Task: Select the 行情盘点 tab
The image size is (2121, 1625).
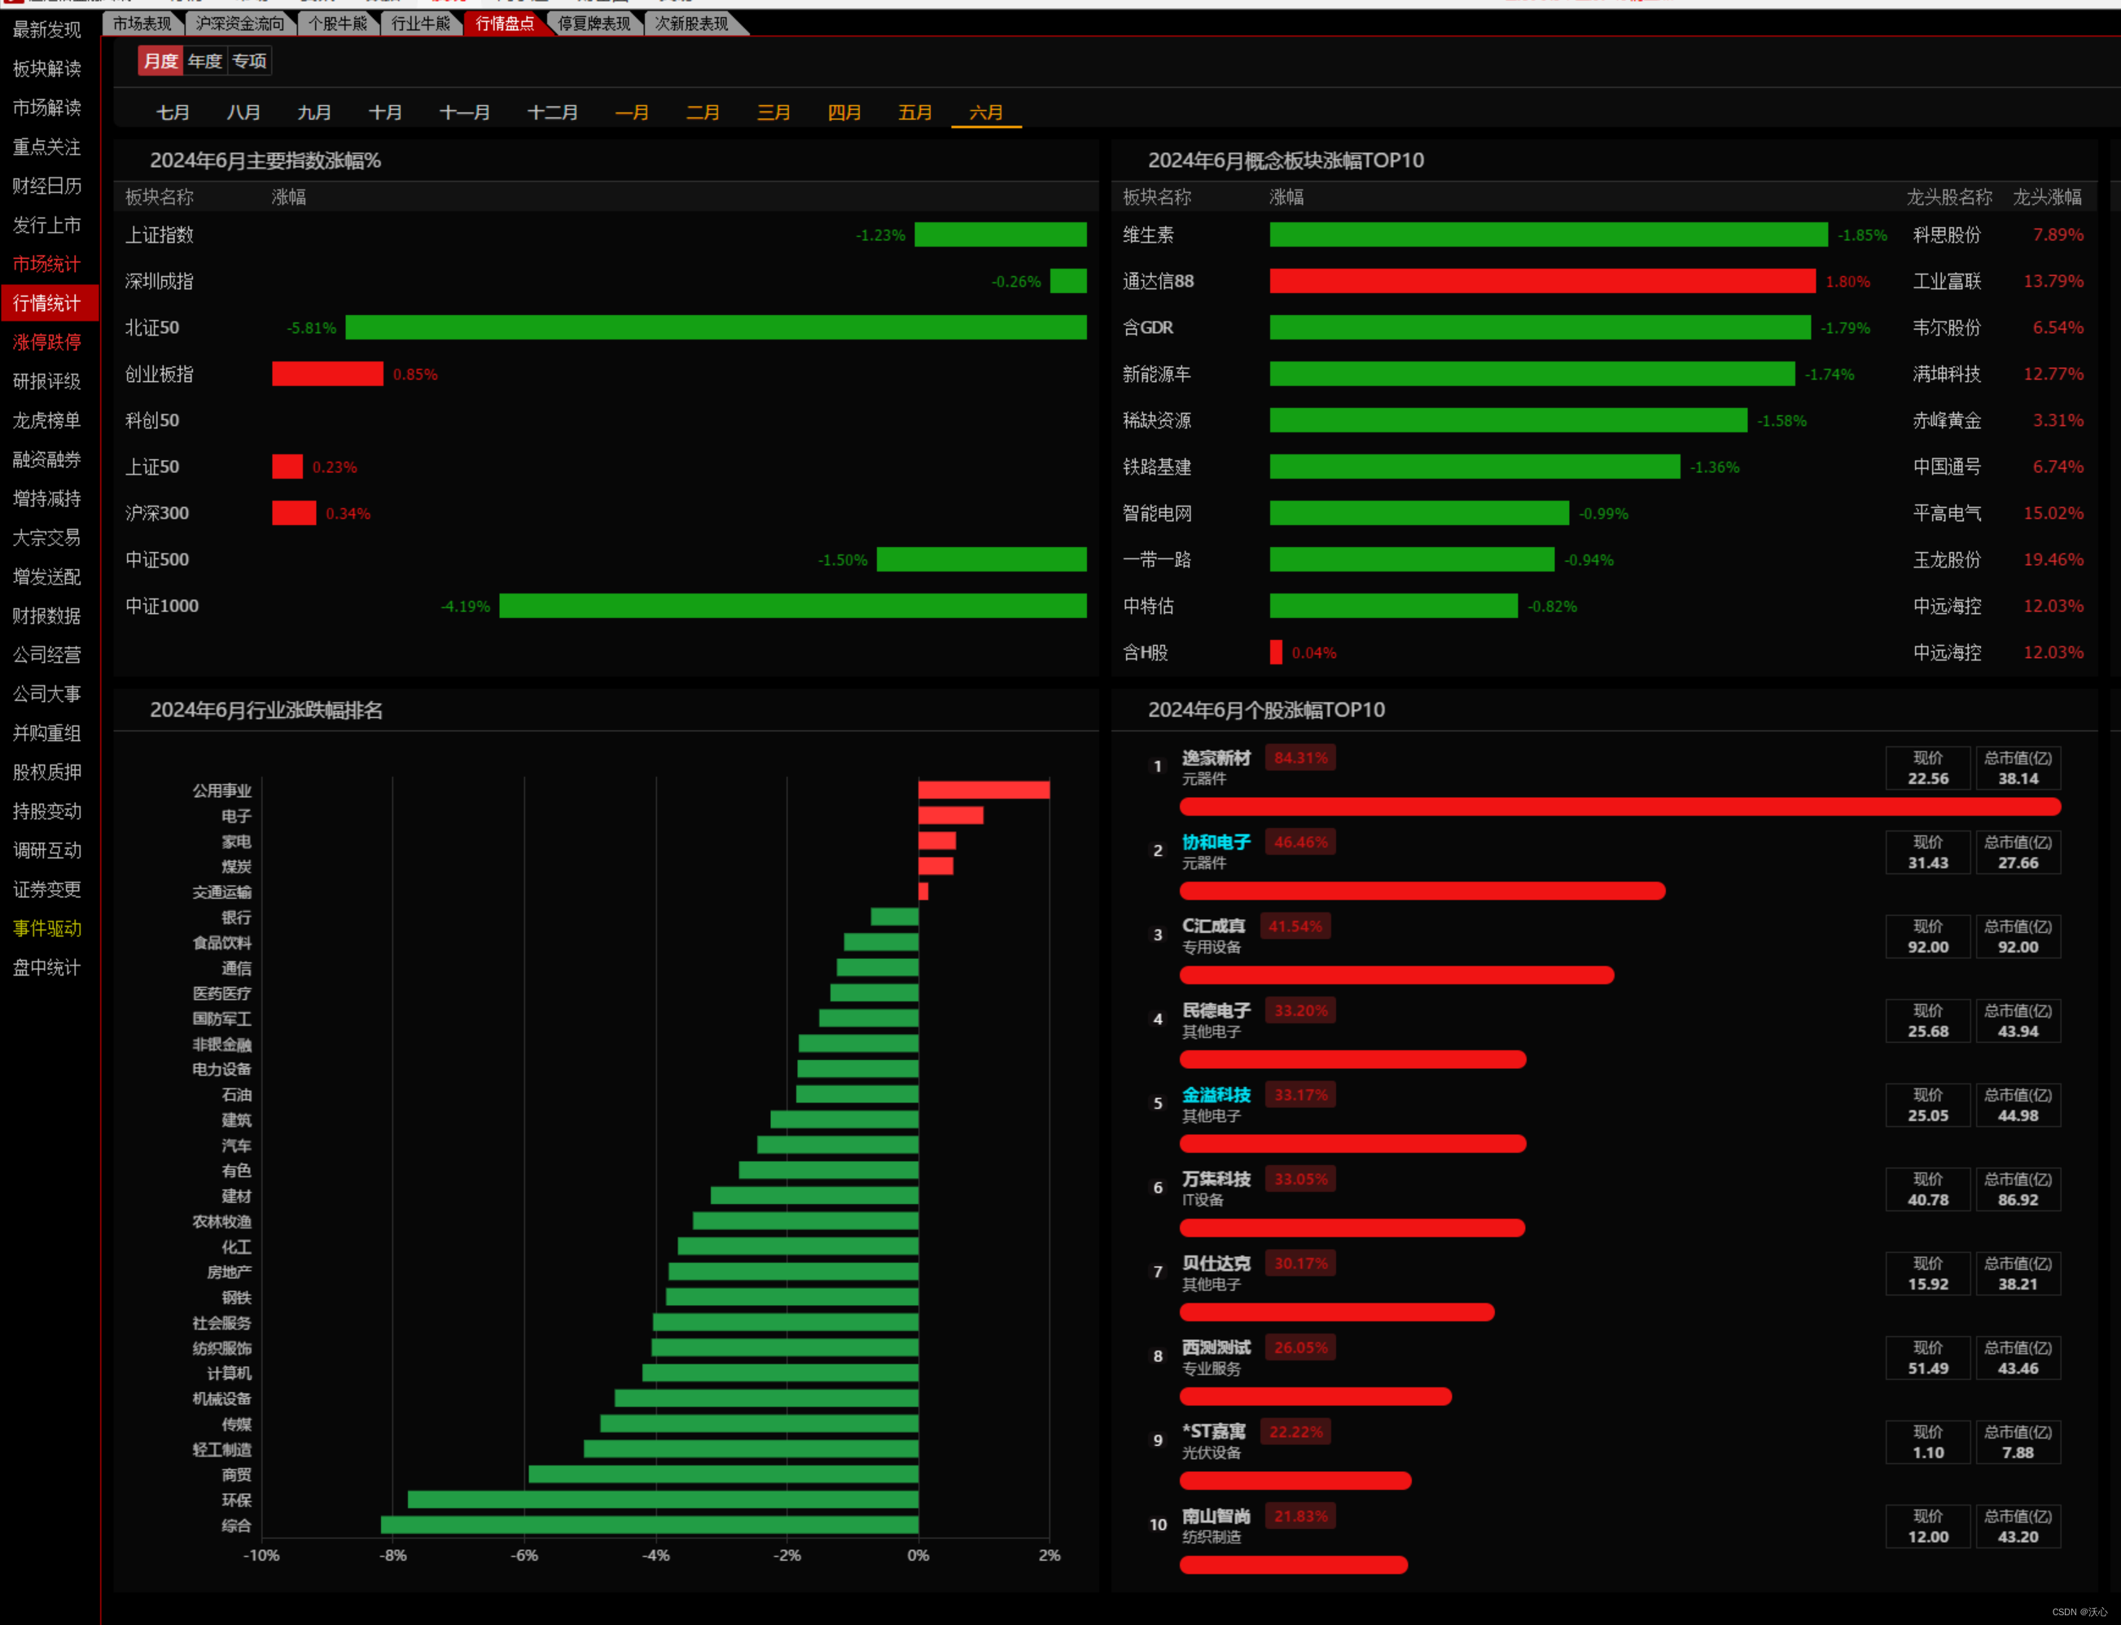Action: point(505,24)
